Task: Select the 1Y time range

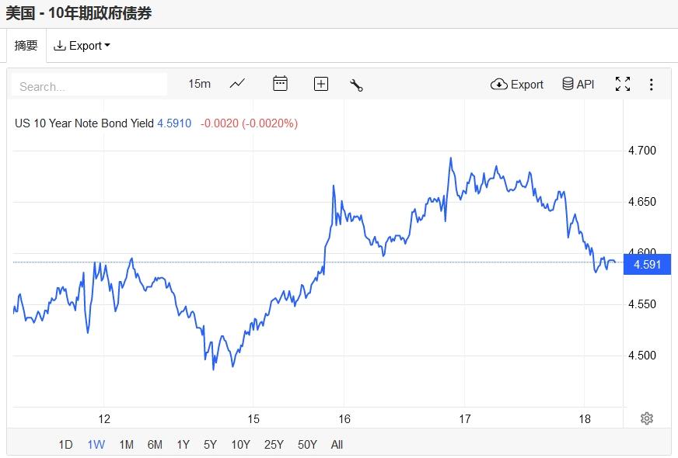Action: (x=183, y=445)
